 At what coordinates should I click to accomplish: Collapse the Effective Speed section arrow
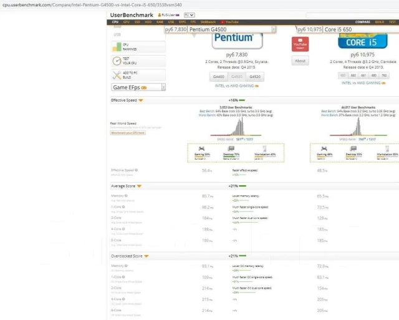coord(141,100)
